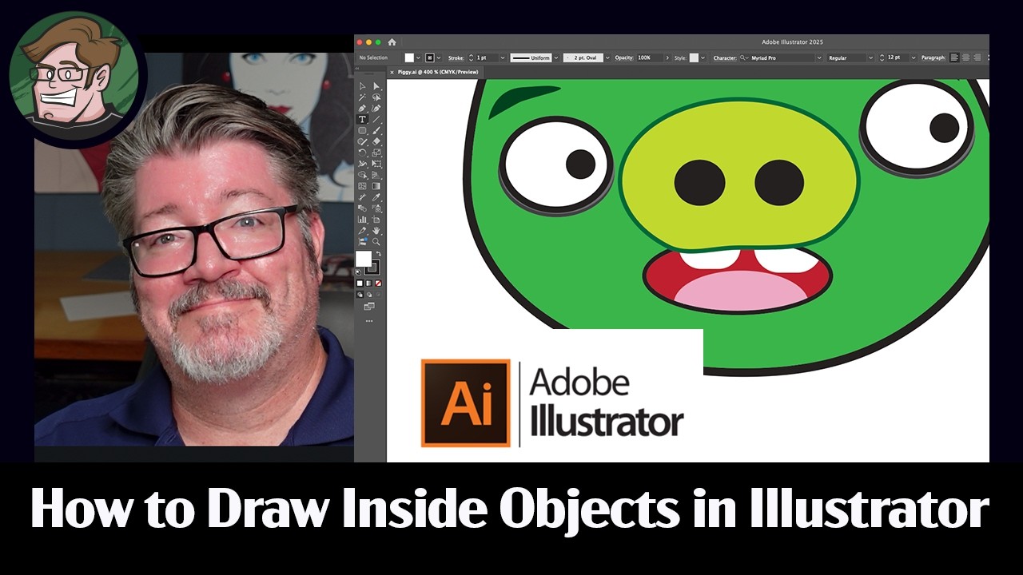Image resolution: width=1023 pixels, height=575 pixels.
Task: Select the Mesh tool
Action: point(362,186)
